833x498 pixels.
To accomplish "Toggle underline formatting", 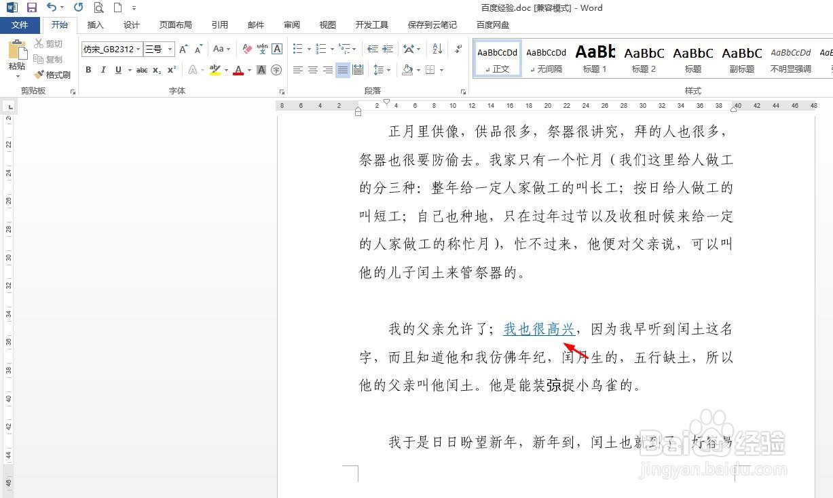I will 117,70.
